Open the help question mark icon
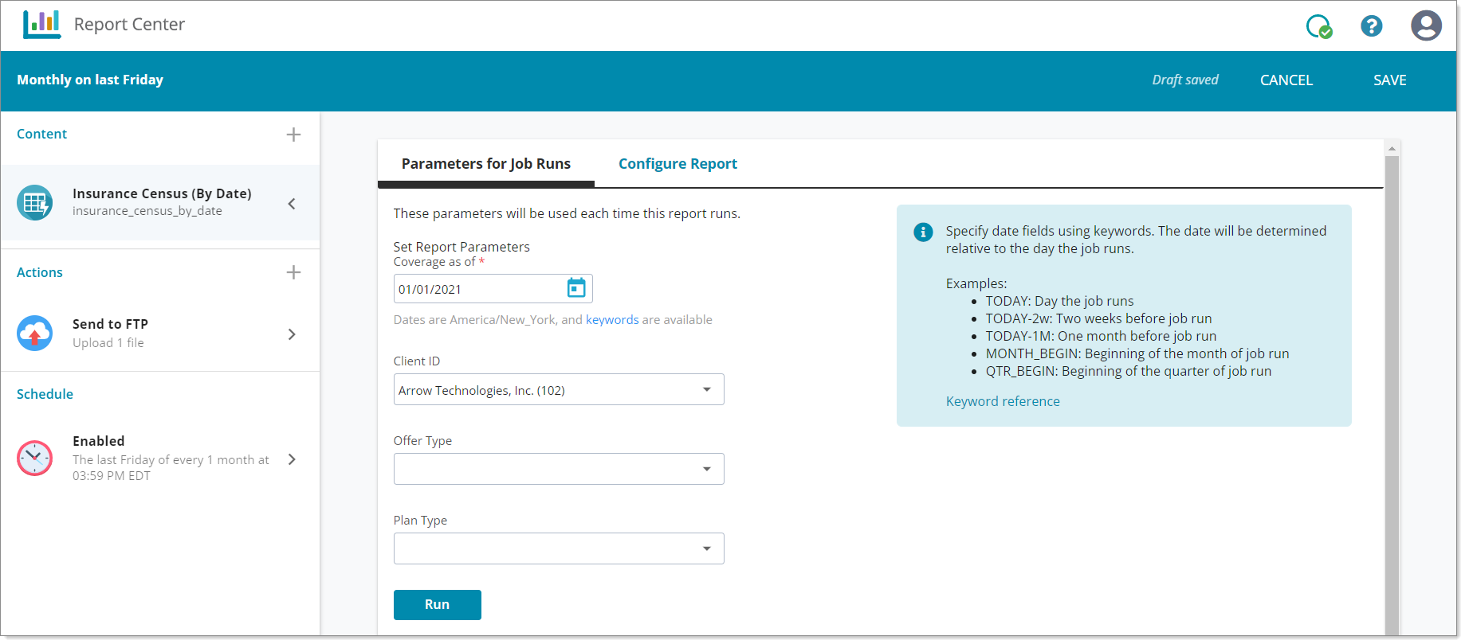The width and height of the screenshot is (1465, 644). 1371,26
